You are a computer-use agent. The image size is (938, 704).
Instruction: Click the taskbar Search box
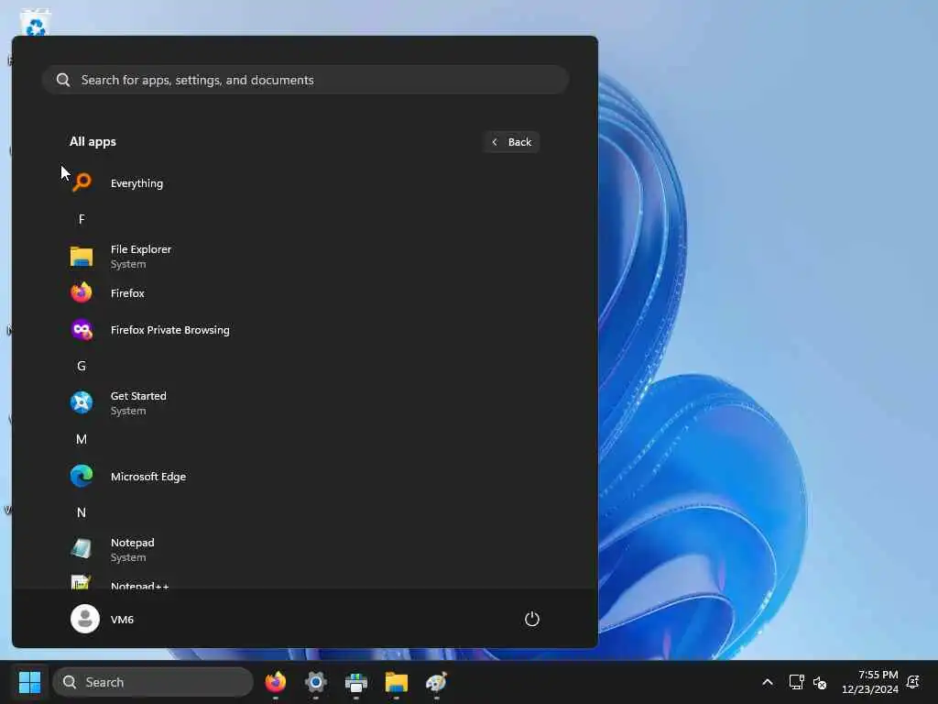(153, 682)
